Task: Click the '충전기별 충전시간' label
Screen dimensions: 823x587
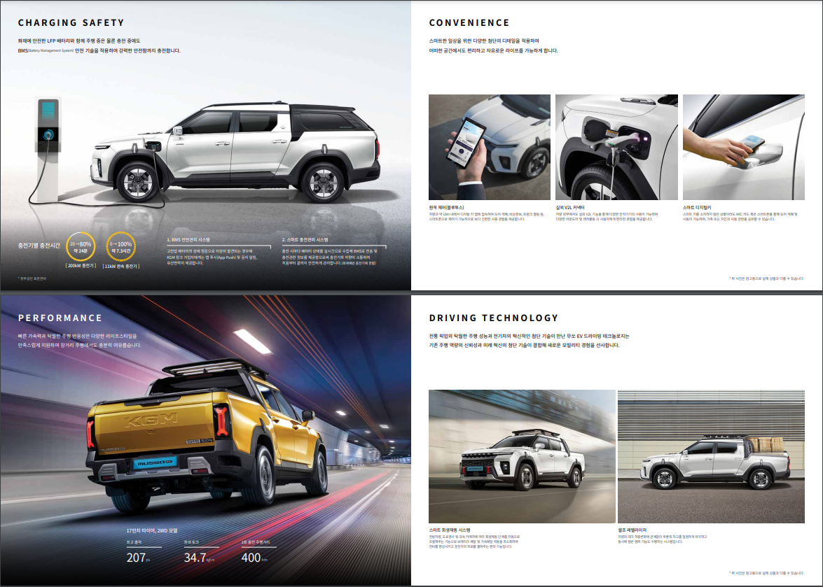Action: pyautogui.click(x=39, y=246)
